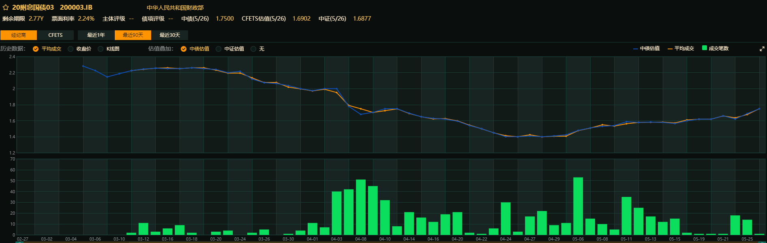Show the 最近1年 time range
Image resolution: width=767 pixels, height=243 pixels.
(96, 35)
